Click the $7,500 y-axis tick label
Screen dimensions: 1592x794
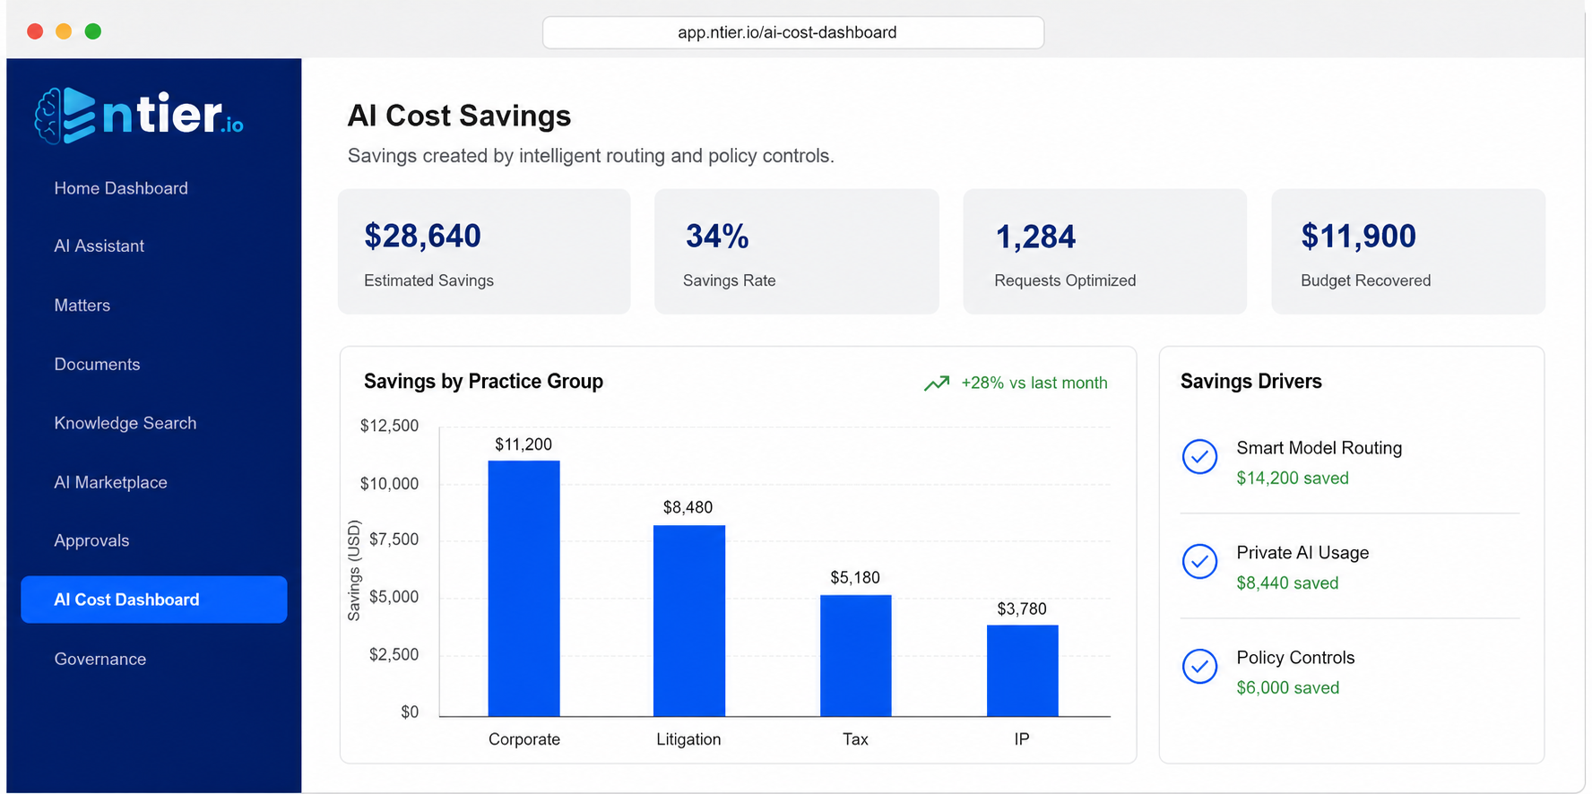394,539
